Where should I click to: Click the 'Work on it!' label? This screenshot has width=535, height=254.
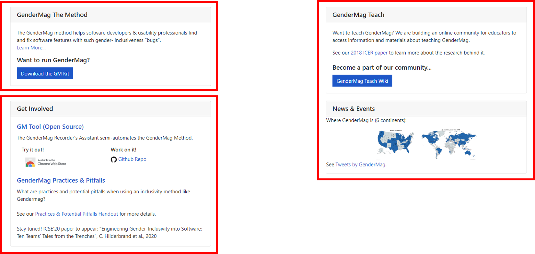(123, 150)
